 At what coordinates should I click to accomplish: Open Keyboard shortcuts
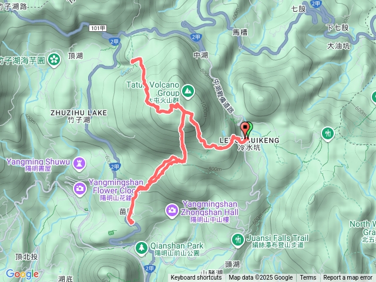click(x=196, y=278)
